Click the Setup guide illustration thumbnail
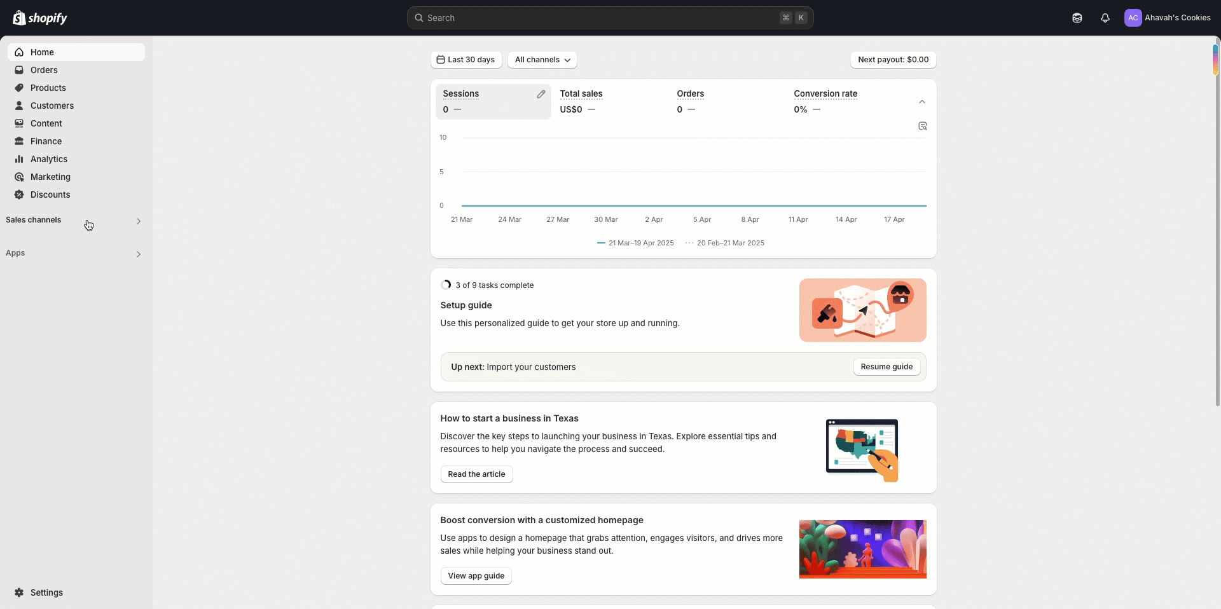The width and height of the screenshot is (1221, 609). (863, 310)
